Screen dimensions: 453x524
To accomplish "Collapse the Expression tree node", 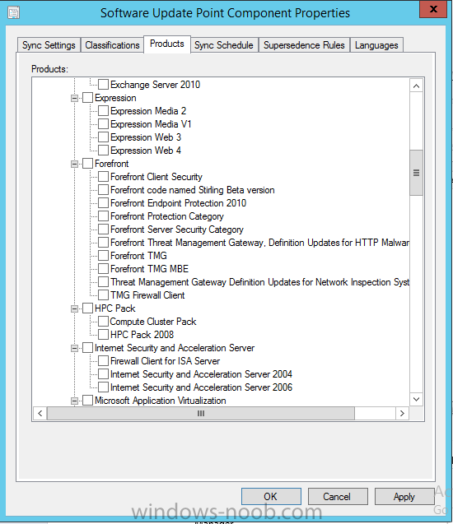I will point(75,98).
